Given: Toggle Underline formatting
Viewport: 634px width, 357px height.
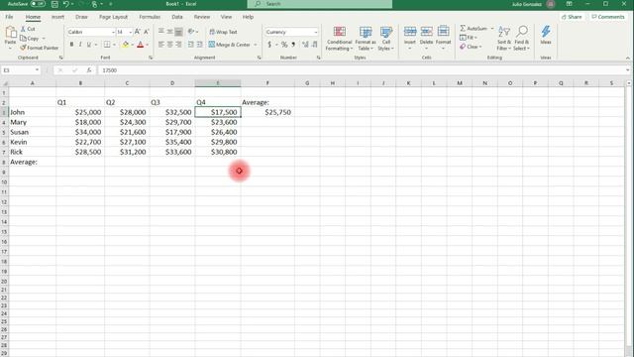Looking at the screenshot, I should click(88, 45).
